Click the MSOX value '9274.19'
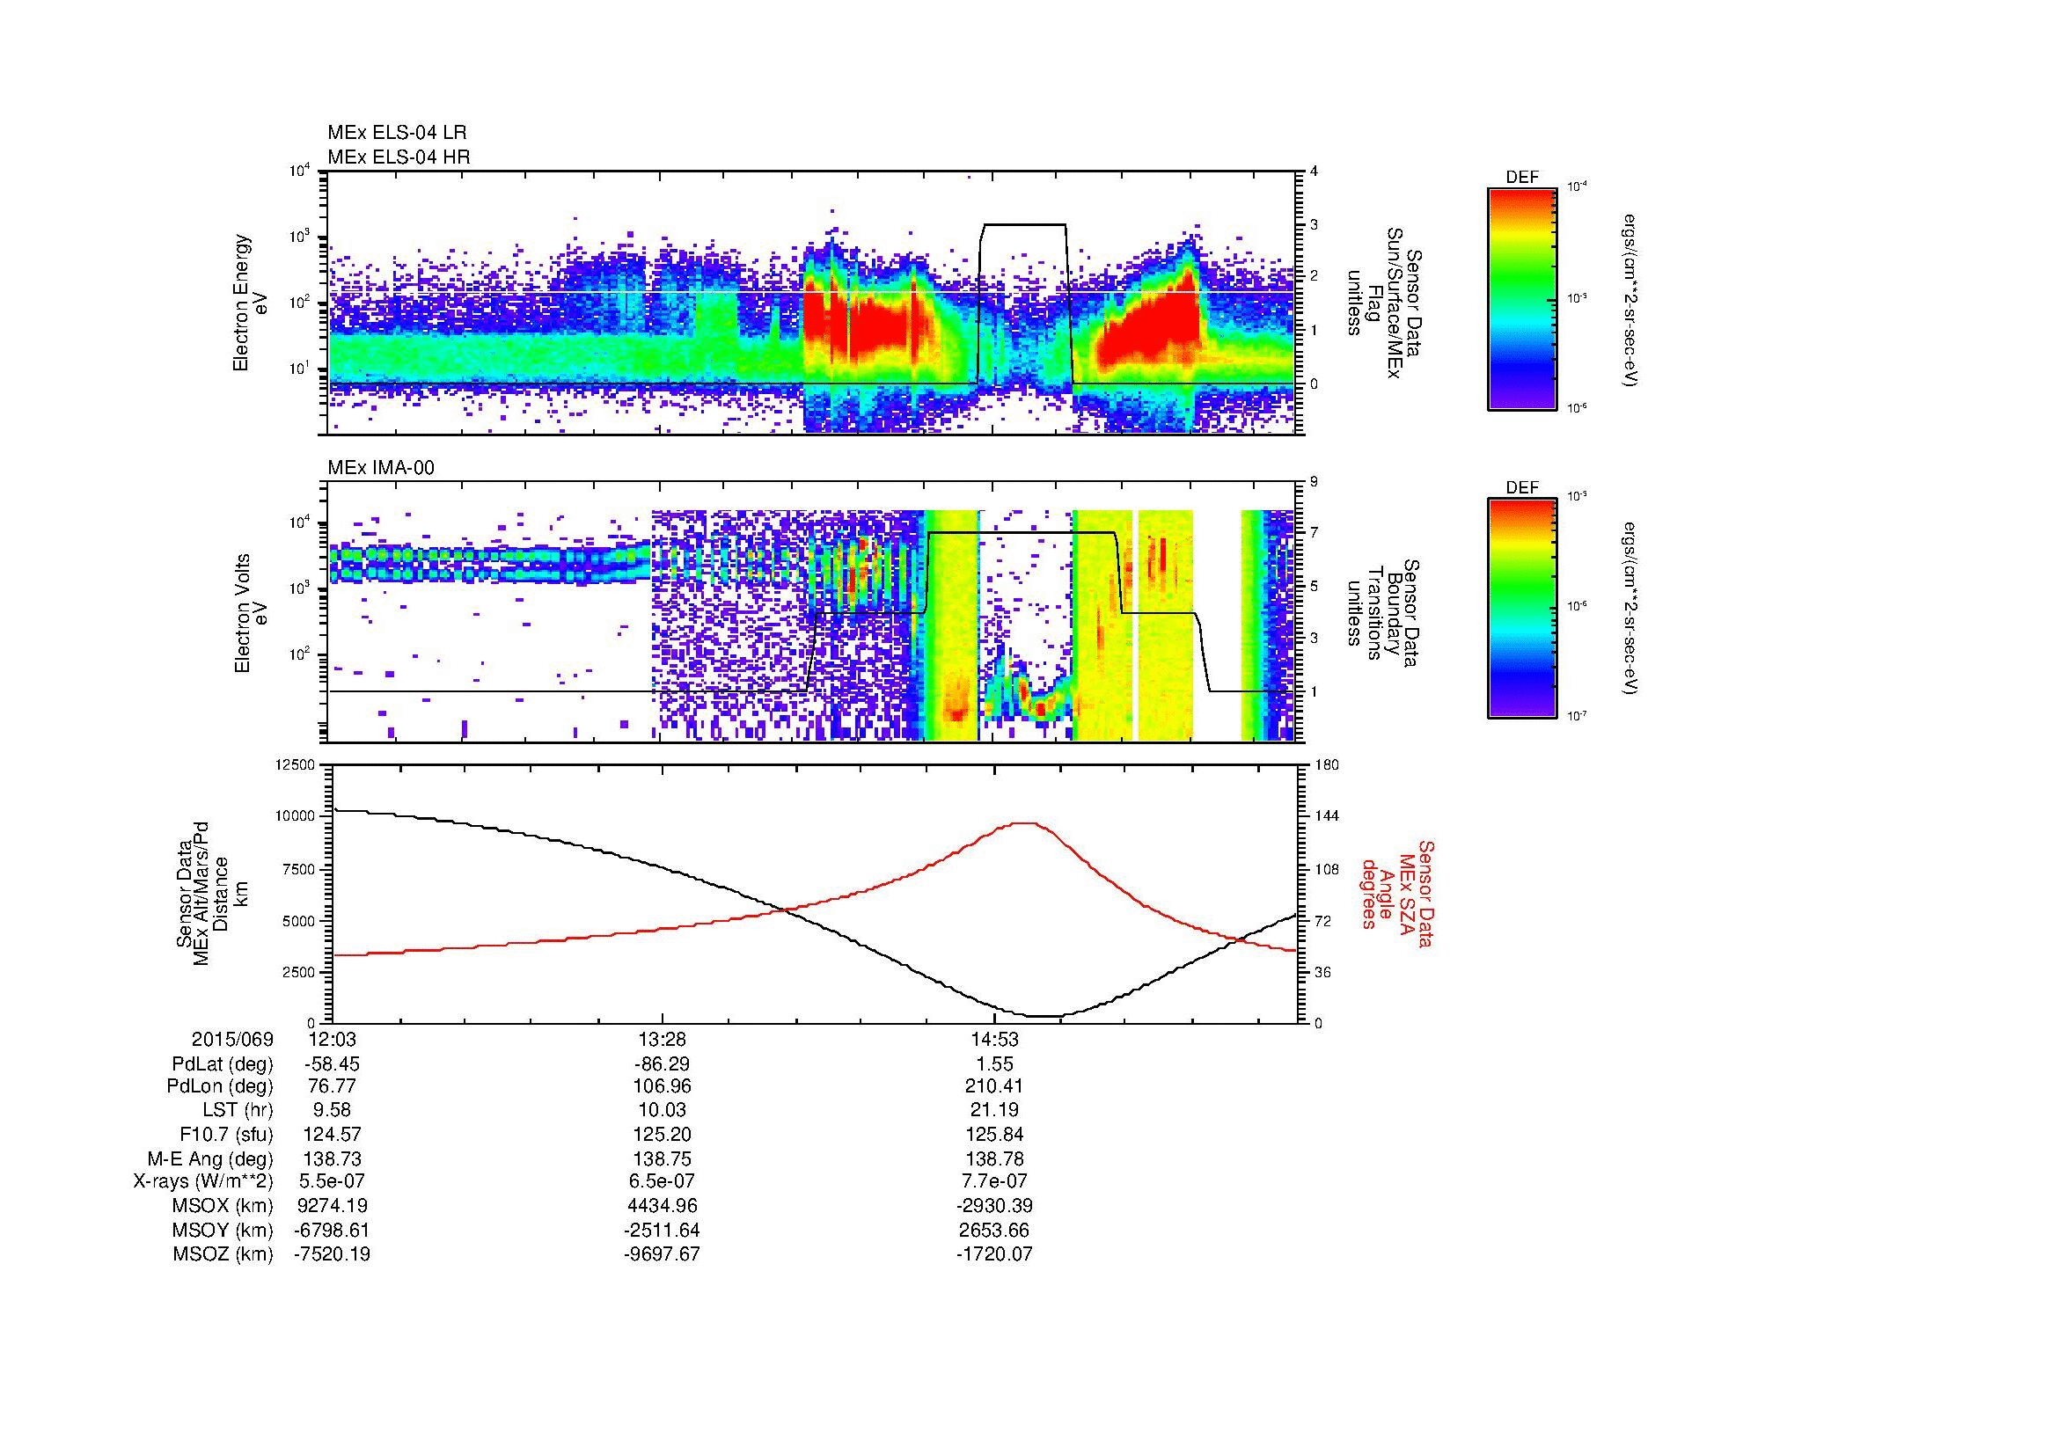Screen dimensions: 2058x1454 333,1206
